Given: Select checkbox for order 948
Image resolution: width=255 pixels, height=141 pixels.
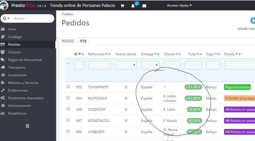Looking at the screenshot, I should point(68,109).
